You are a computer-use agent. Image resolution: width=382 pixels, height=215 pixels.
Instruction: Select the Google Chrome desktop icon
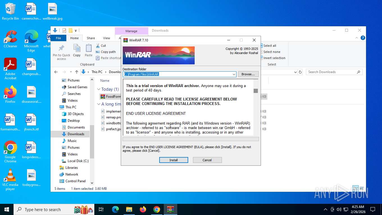pyautogui.click(x=10, y=152)
